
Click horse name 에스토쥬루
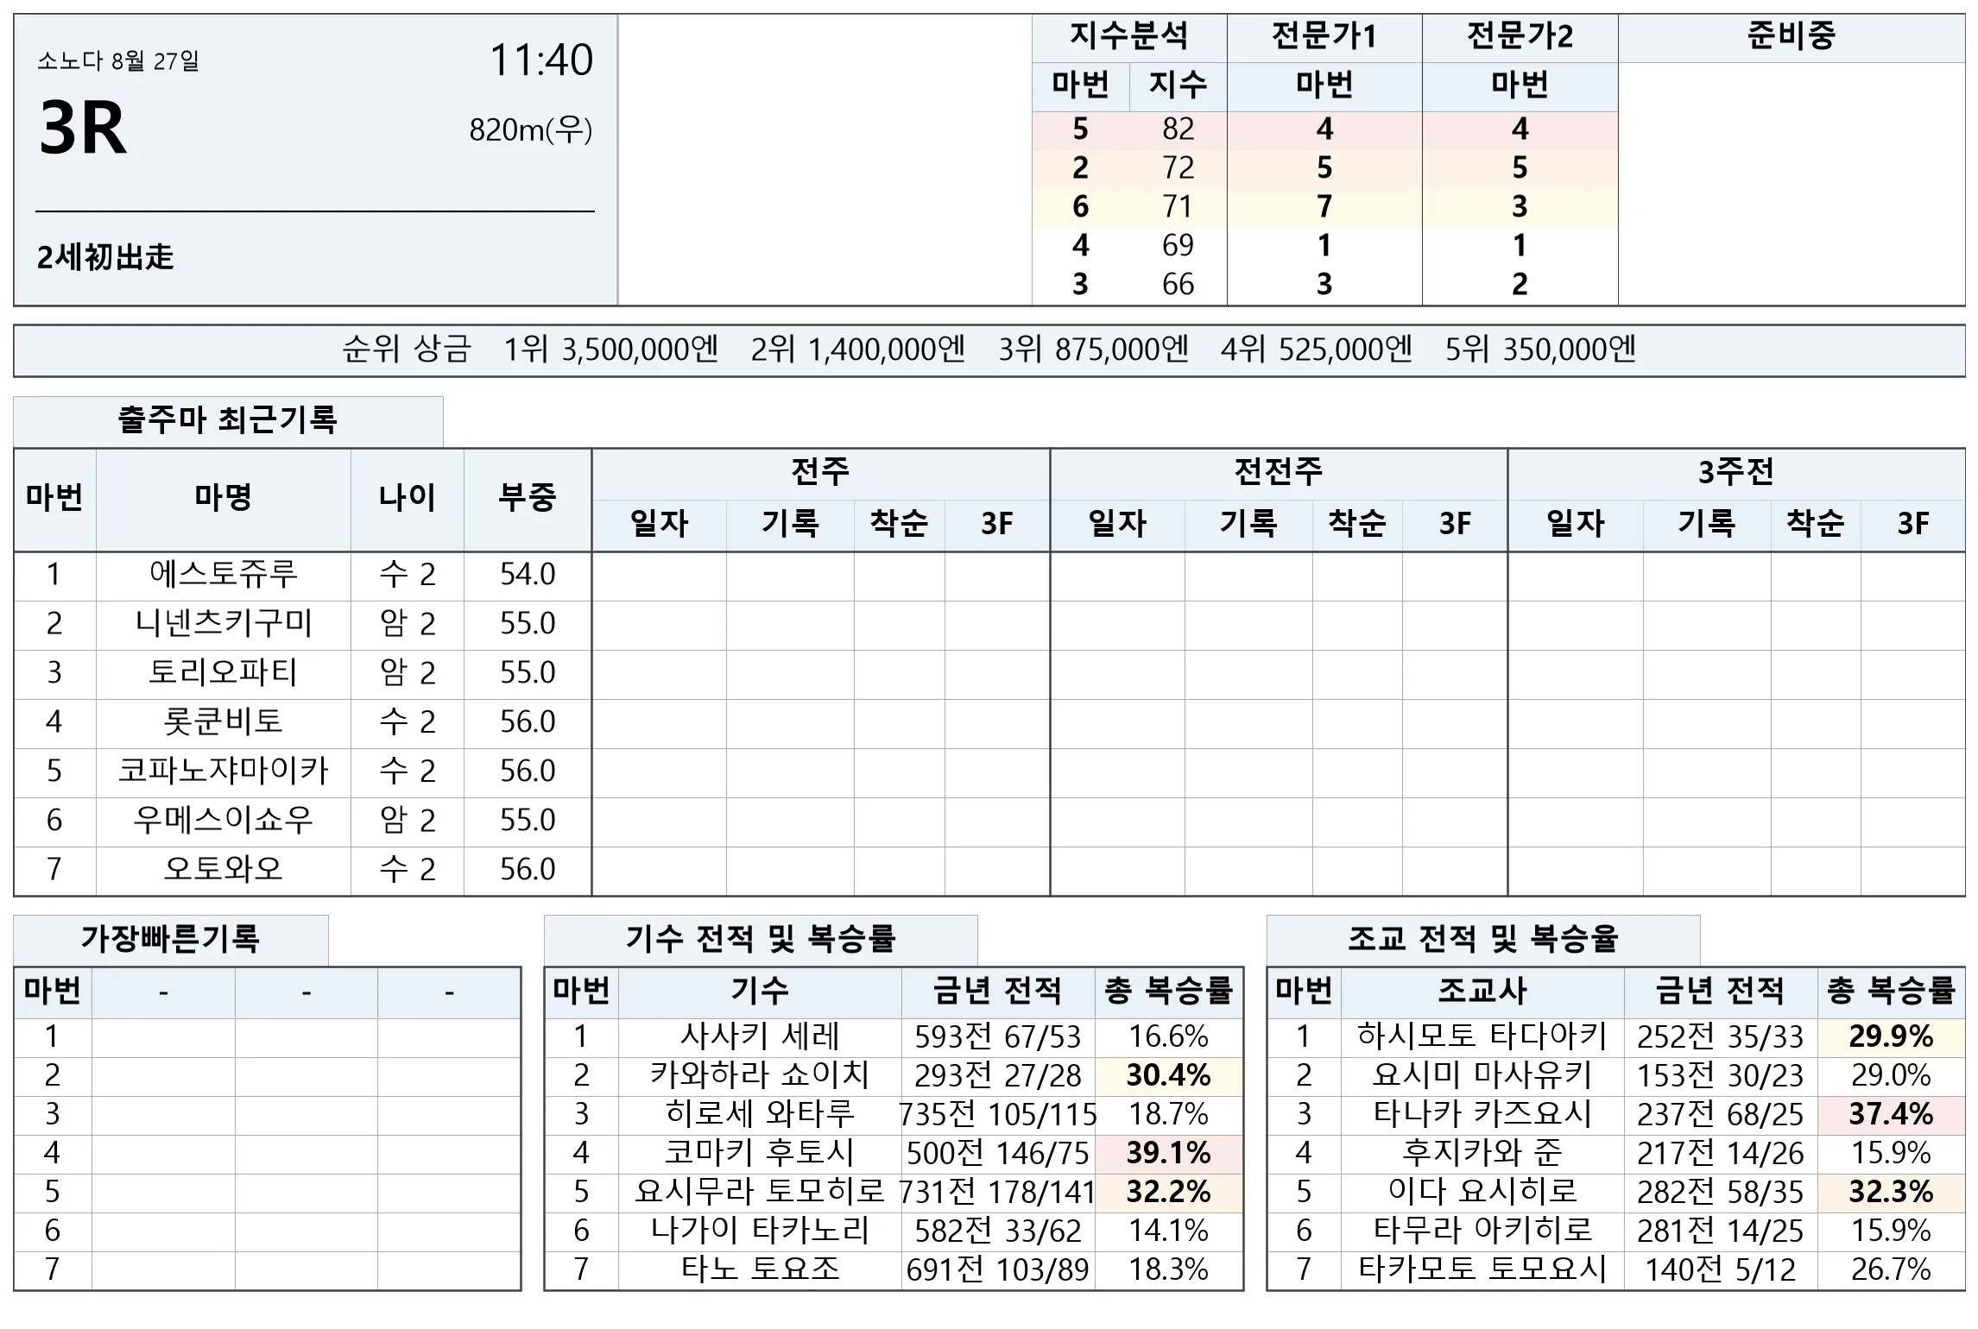coord(223,575)
